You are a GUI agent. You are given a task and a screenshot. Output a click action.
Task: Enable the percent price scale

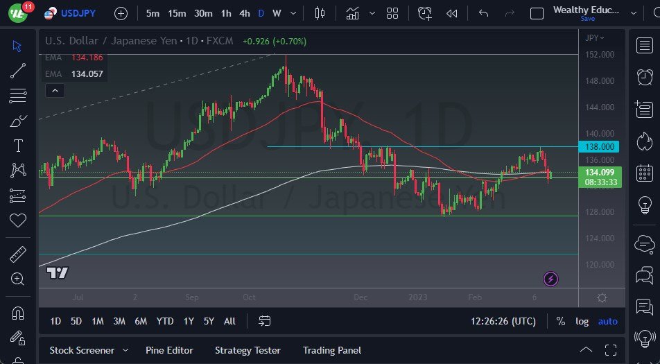pyautogui.click(x=560, y=321)
